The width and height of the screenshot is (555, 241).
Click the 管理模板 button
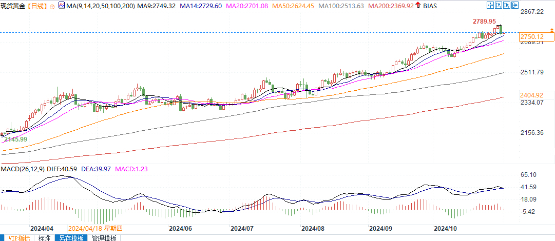tap(103, 237)
